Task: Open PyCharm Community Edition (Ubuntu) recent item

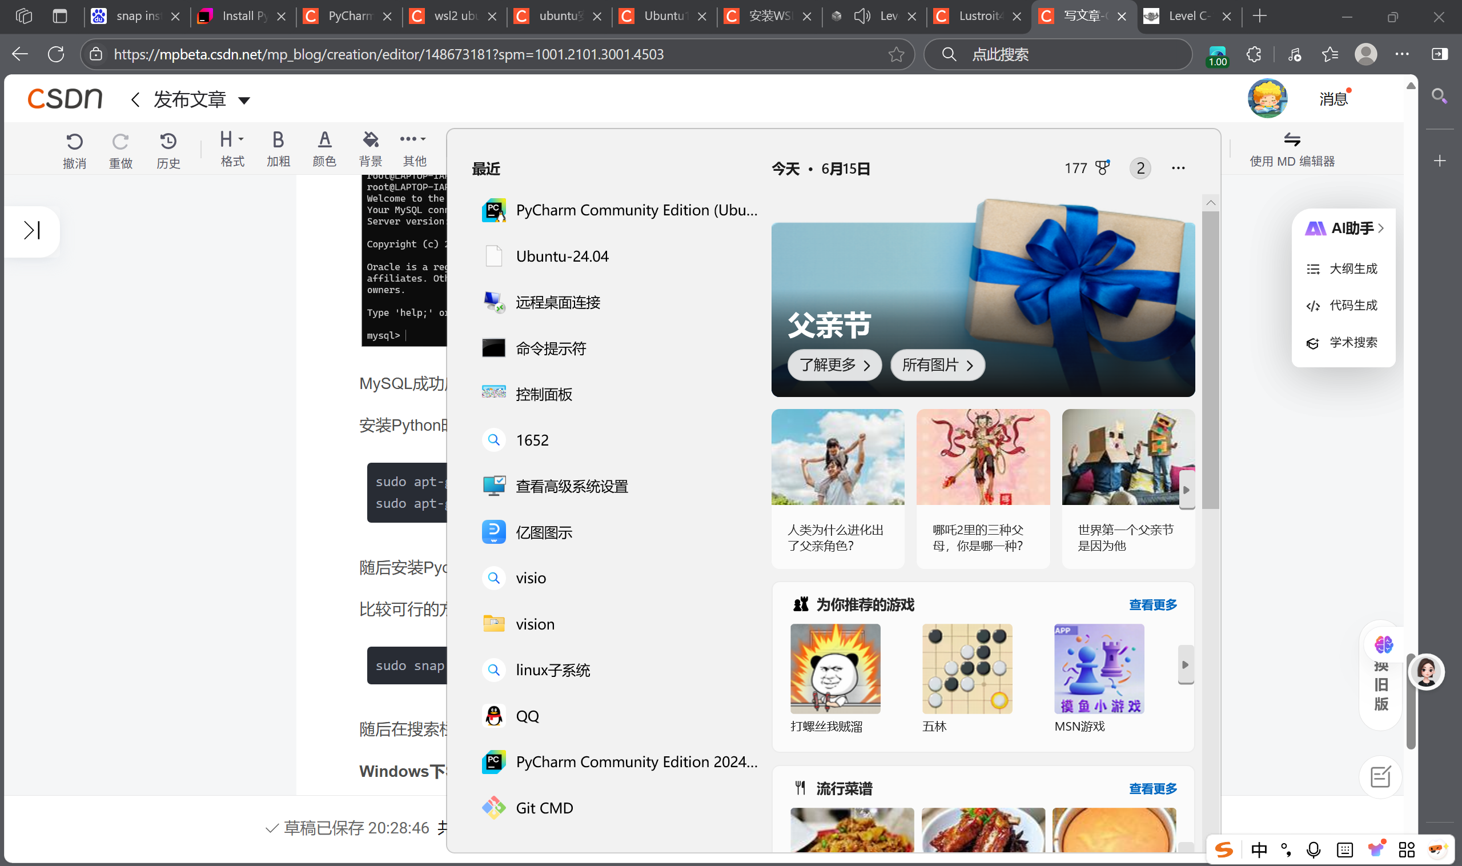Action: point(620,210)
